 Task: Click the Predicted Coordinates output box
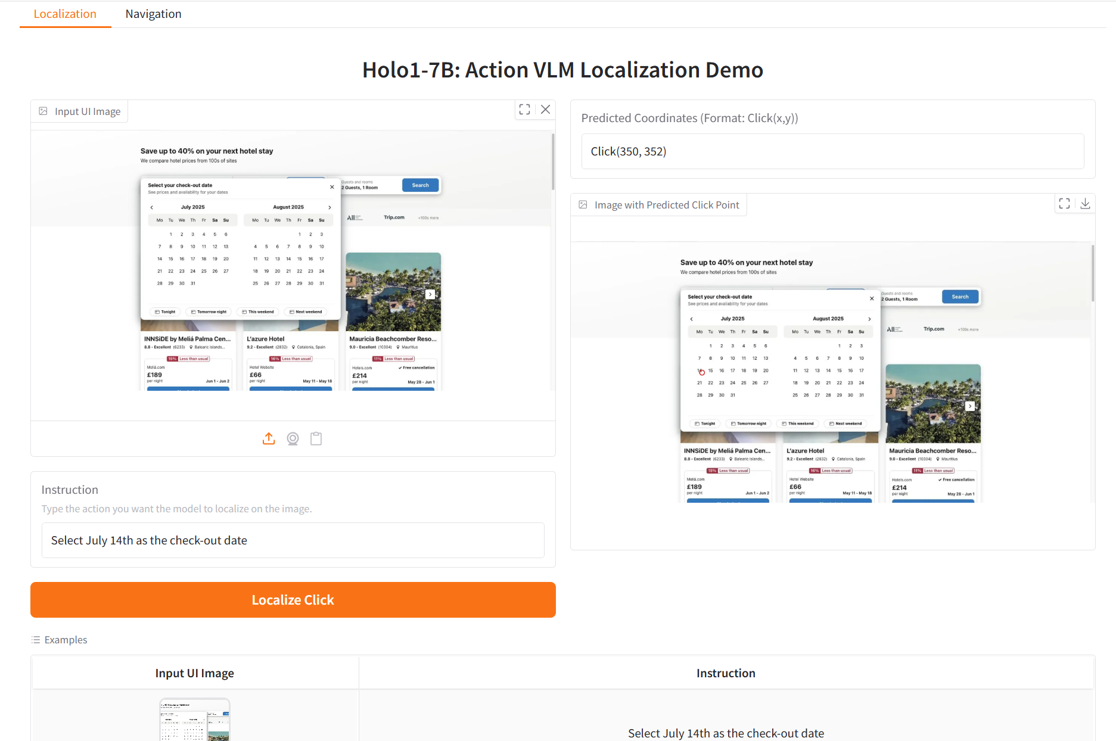pyautogui.click(x=832, y=151)
